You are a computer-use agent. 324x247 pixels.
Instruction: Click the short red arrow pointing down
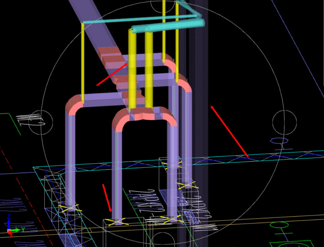click(107, 198)
